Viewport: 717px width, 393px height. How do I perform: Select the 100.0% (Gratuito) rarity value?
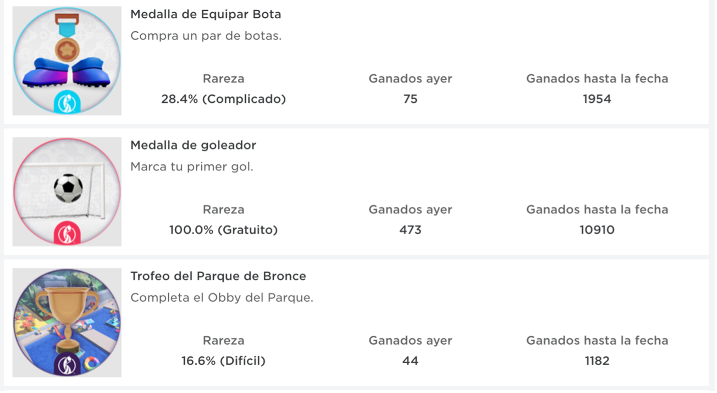coord(223,230)
